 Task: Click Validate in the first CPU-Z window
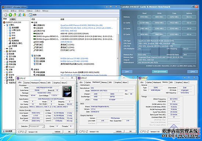[x=57, y=131]
